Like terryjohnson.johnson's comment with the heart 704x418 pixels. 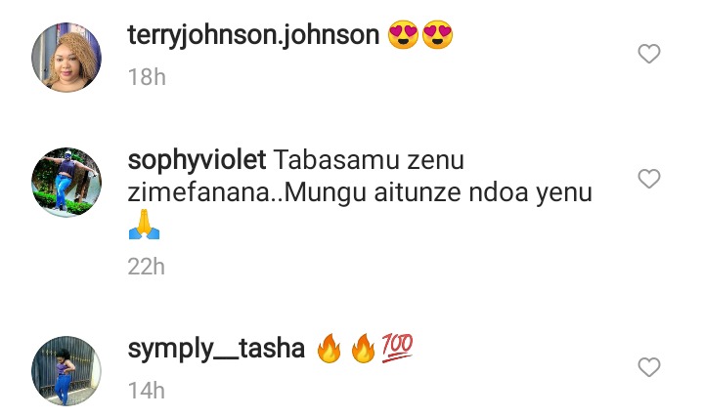coord(649,54)
